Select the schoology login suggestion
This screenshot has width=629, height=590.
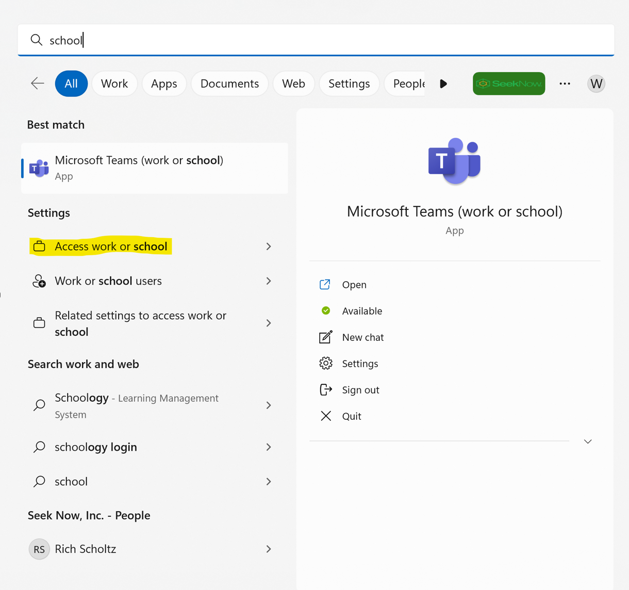pos(155,447)
